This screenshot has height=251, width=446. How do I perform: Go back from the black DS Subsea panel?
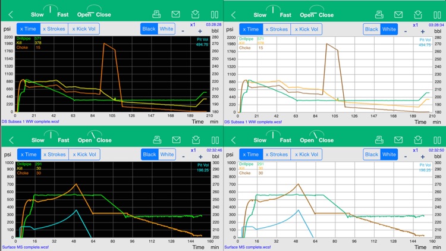click(x=11, y=14)
